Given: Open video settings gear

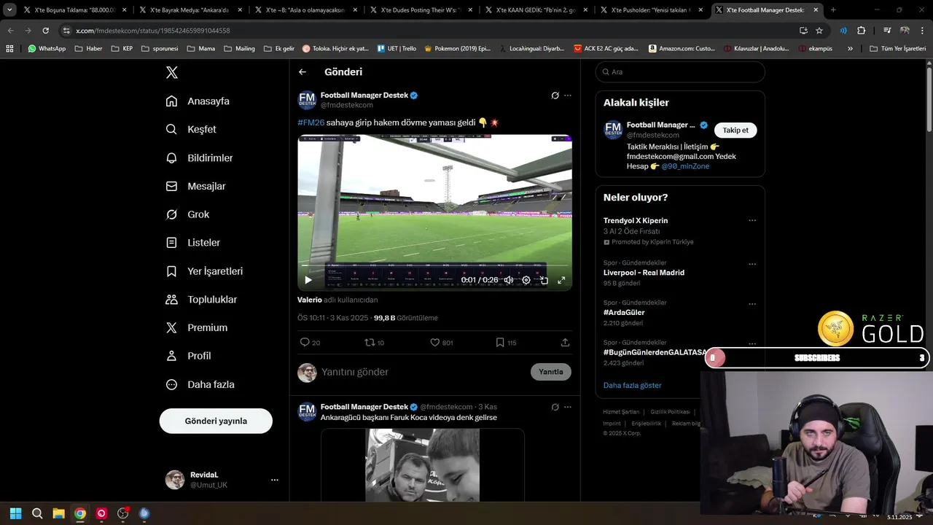Looking at the screenshot, I should pos(526,280).
